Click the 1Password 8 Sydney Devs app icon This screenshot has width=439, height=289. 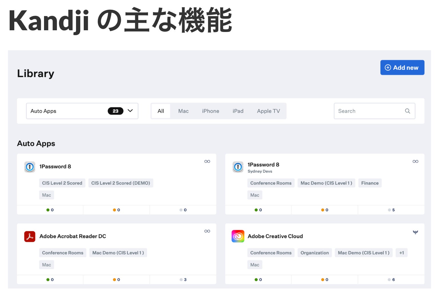238,167
